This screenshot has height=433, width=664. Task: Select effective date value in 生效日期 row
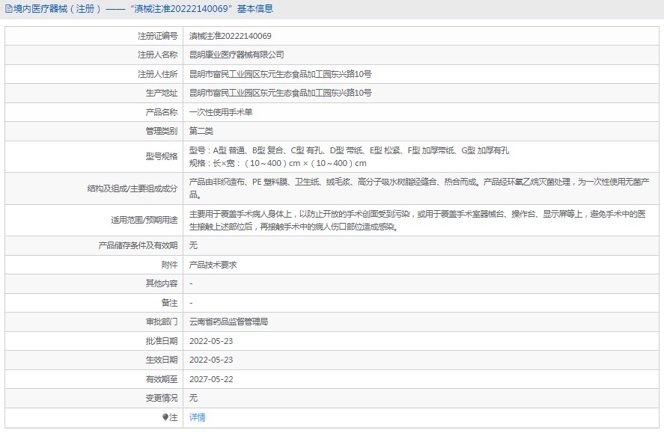click(211, 360)
